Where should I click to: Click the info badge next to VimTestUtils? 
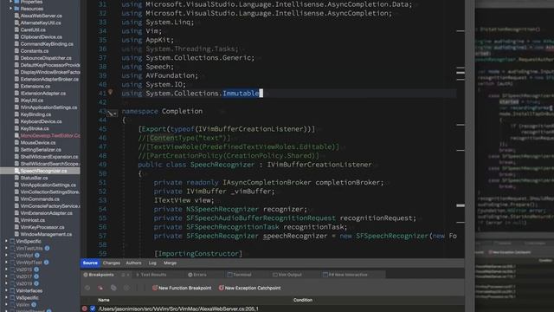(47, 249)
